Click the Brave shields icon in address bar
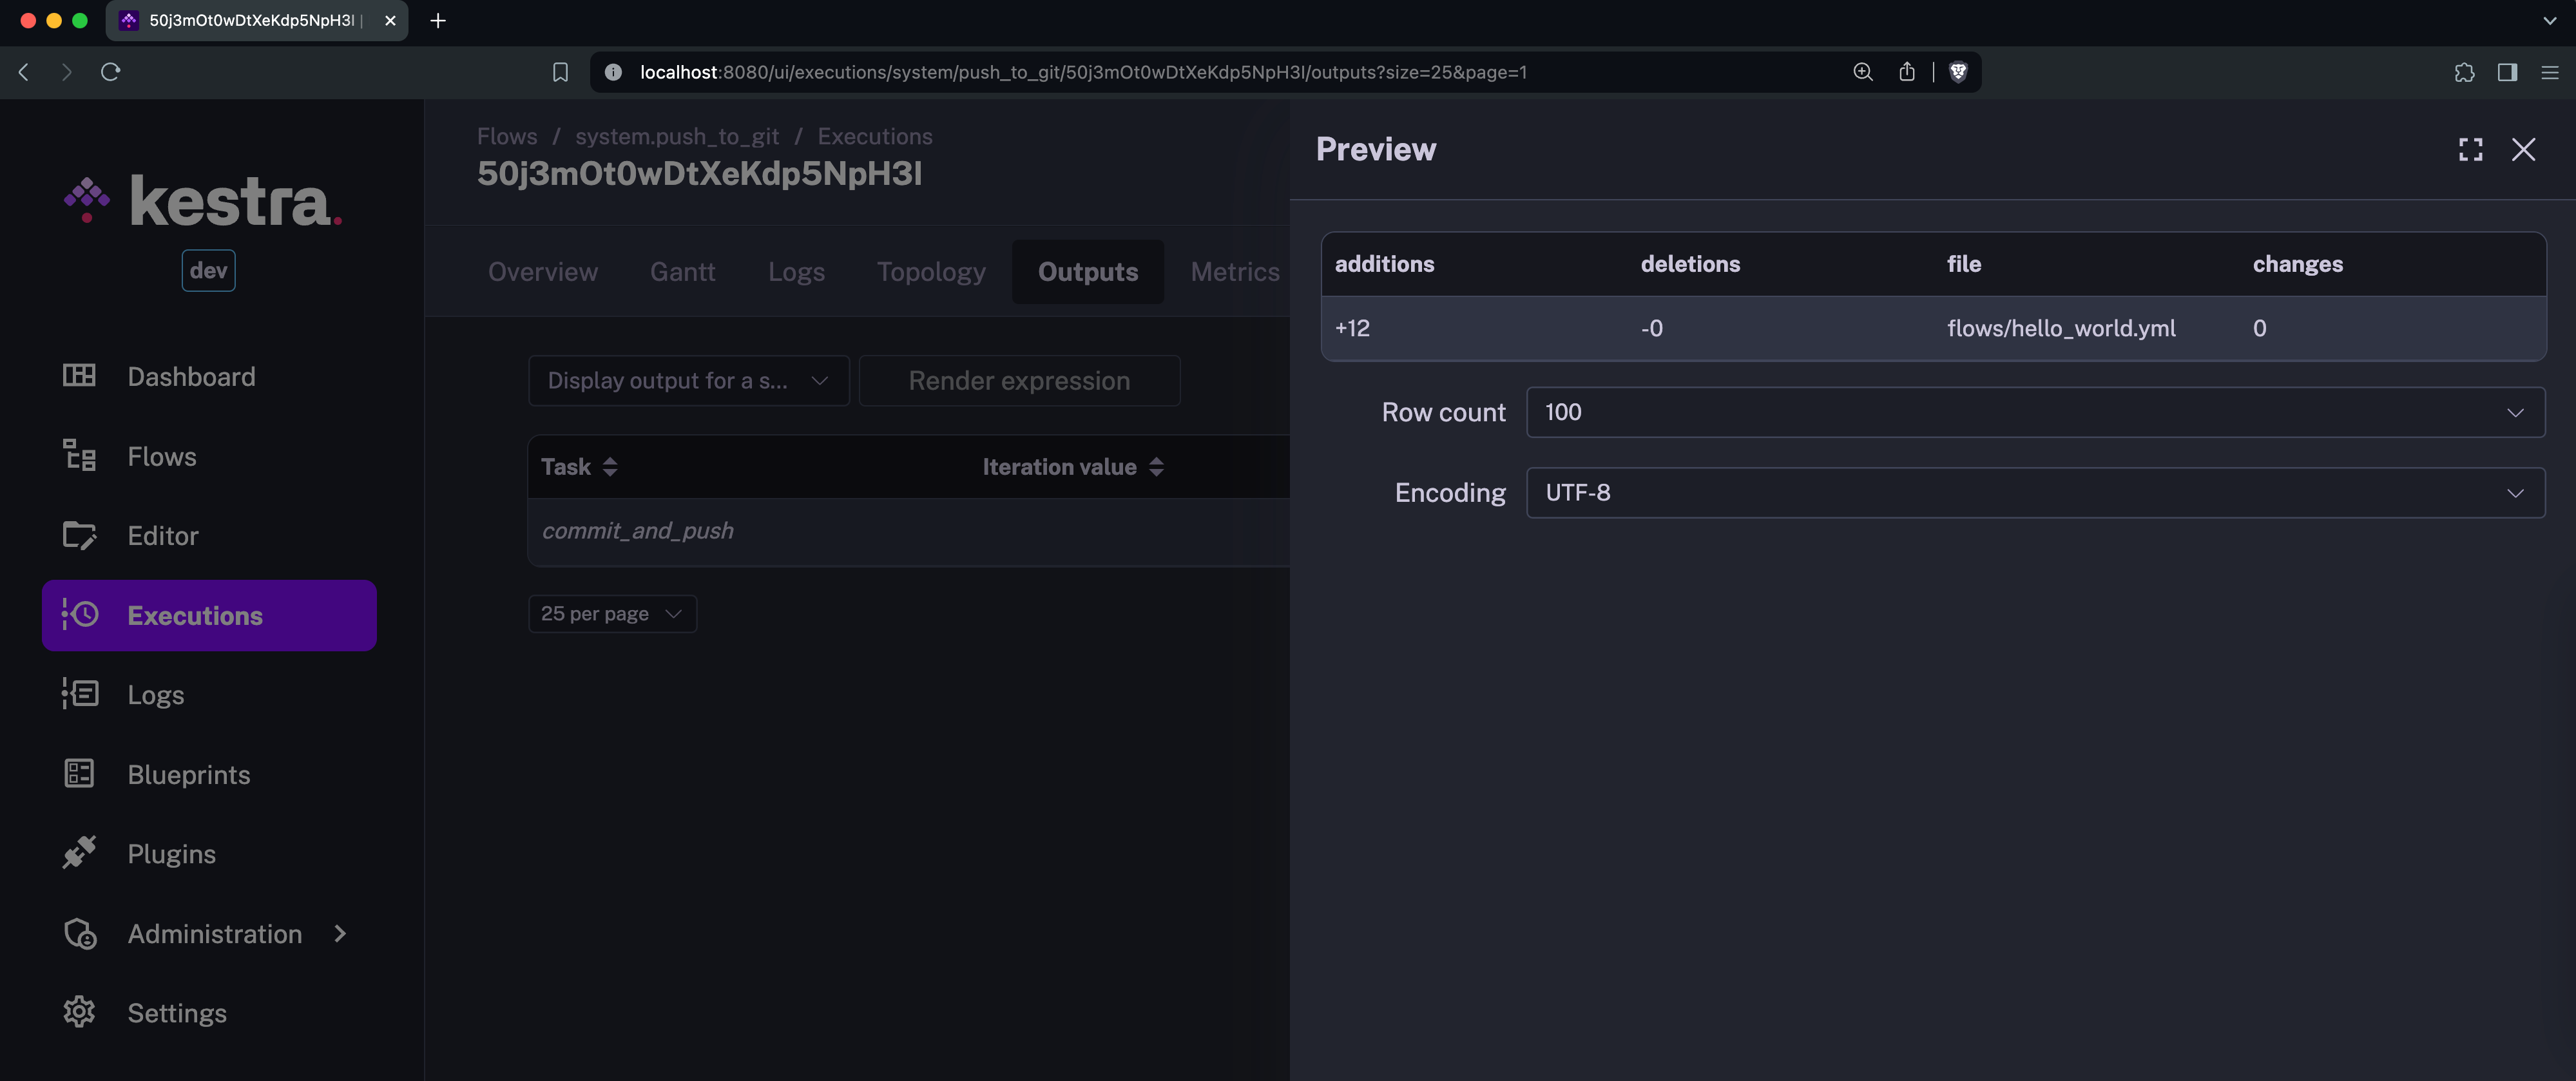 1958,72
